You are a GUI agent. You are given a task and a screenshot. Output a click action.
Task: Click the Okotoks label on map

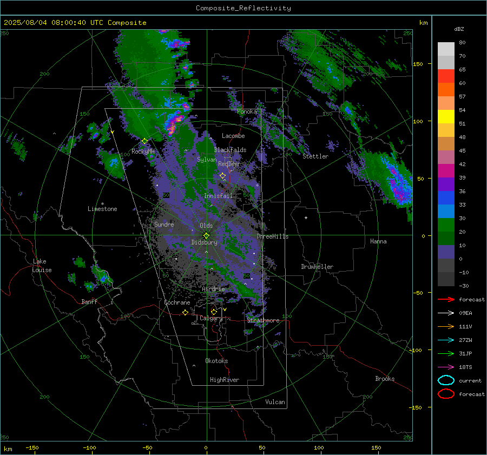[x=216, y=361]
